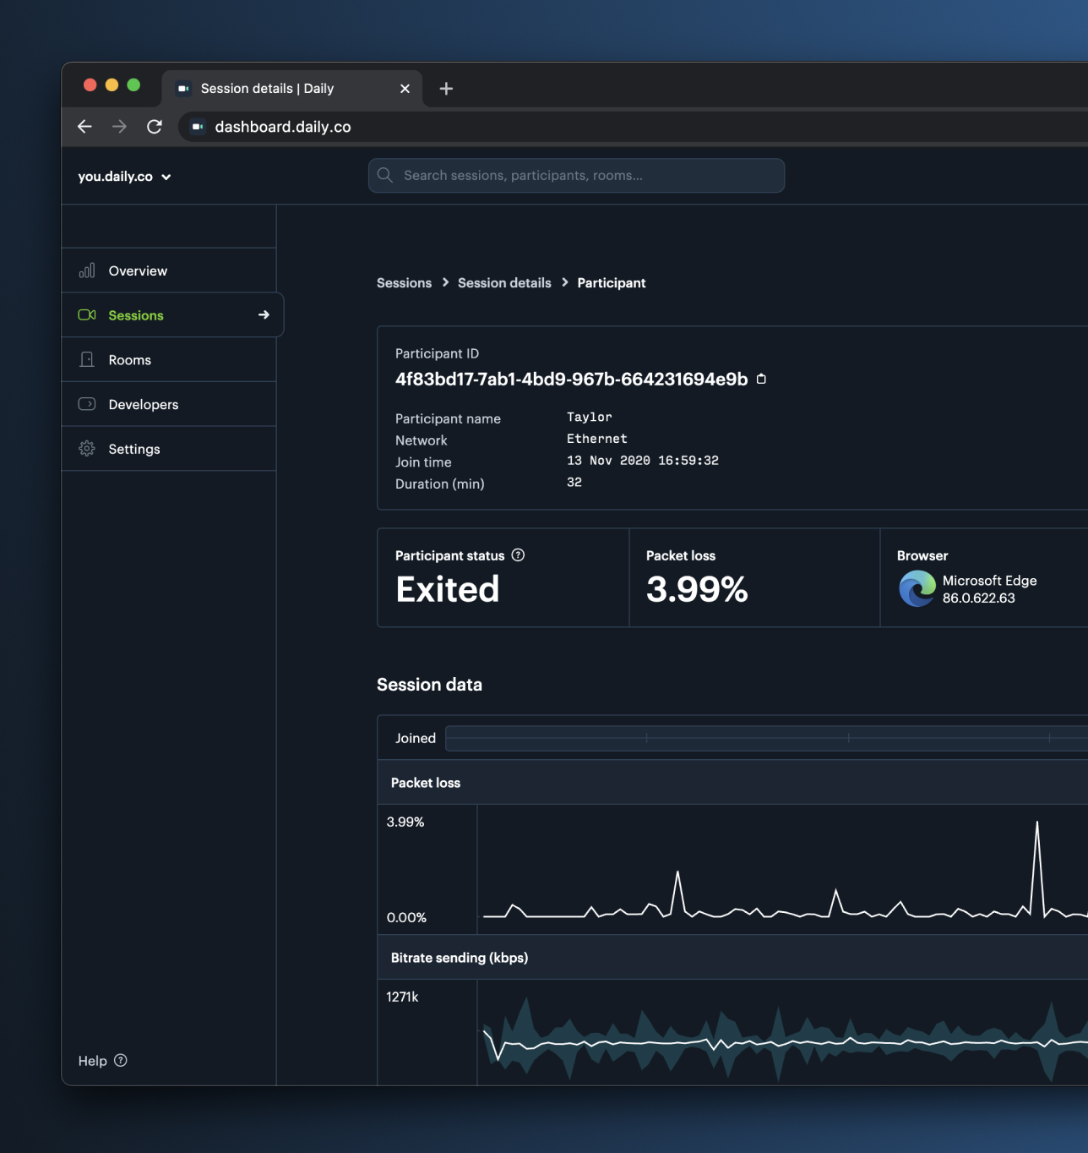
Task: Open Sessions in the sidebar
Action: (x=172, y=315)
